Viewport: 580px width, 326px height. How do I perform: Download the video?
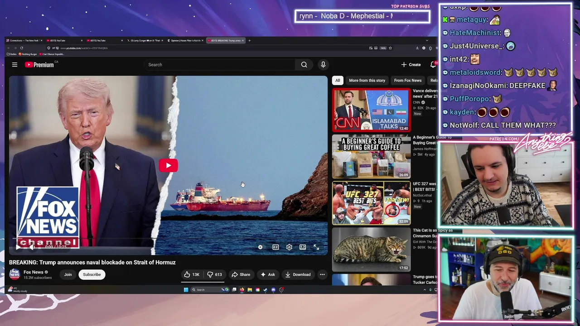click(298, 274)
